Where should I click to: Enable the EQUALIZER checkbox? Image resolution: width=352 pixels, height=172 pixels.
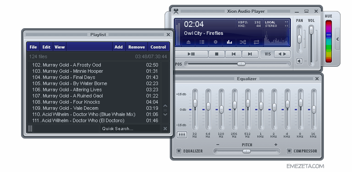[x=179, y=151]
